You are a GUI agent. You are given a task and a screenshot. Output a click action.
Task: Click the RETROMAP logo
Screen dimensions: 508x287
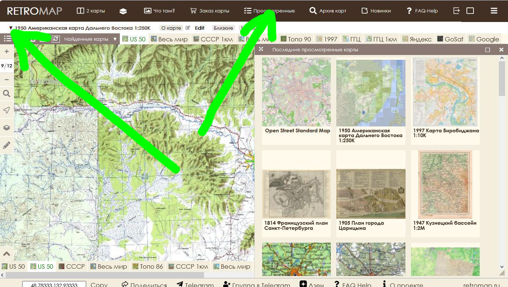[x=35, y=11]
